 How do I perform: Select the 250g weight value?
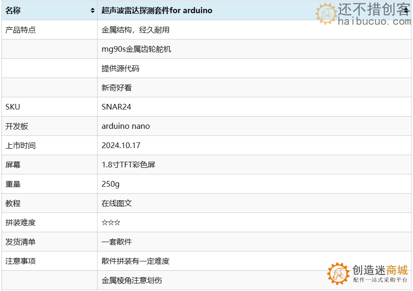click(x=111, y=184)
